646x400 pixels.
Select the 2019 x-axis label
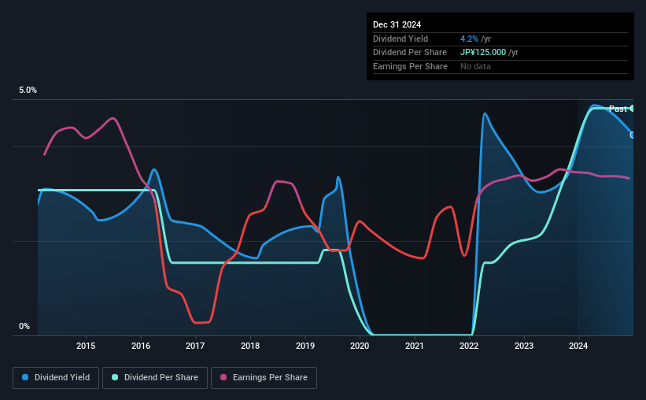point(305,346)
